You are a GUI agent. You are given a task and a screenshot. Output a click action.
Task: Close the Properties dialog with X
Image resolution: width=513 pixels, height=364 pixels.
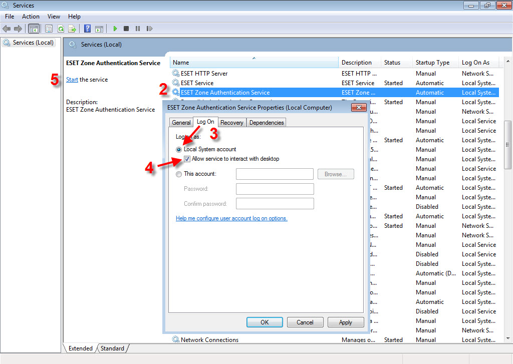(x=359, y=107)
